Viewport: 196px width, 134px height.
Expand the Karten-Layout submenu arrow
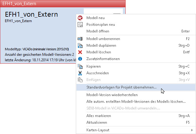pos(192,130)
